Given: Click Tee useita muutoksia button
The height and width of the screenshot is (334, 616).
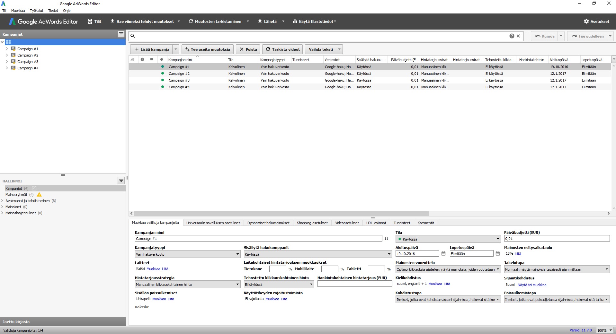Looking at the screenshot, I should point(208,49).
